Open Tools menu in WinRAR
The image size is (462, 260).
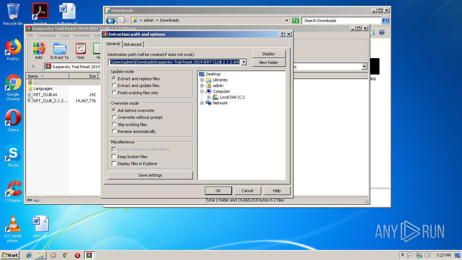click(x=65, y=35)
